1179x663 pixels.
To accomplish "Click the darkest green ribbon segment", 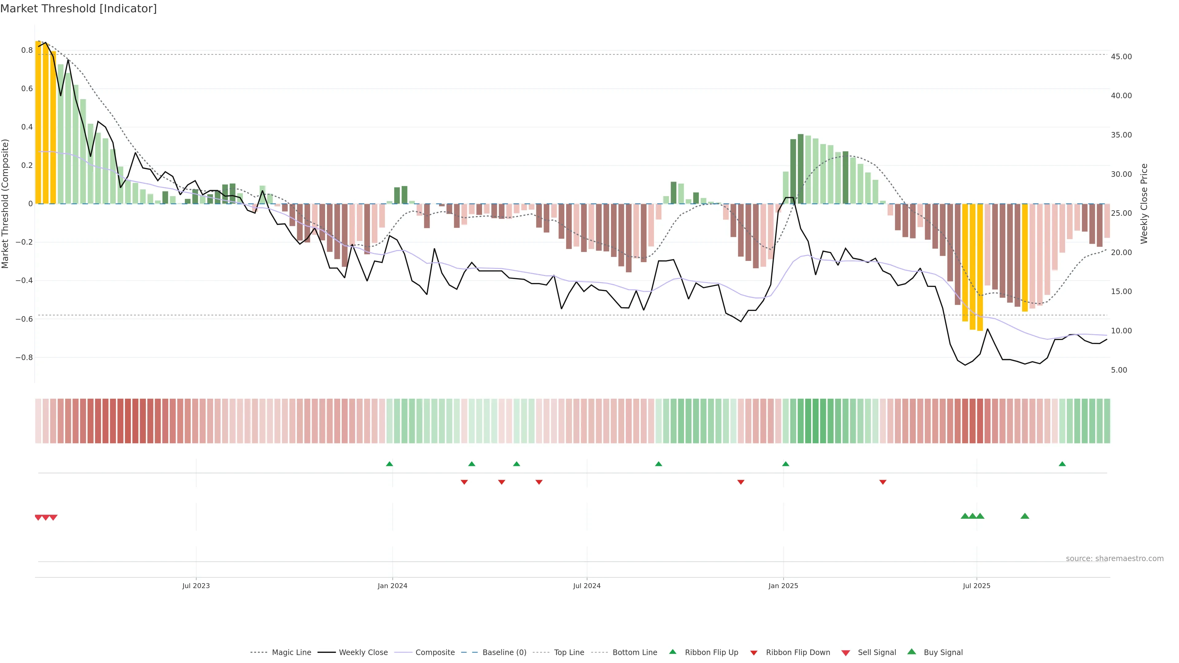I will point(815,421).
